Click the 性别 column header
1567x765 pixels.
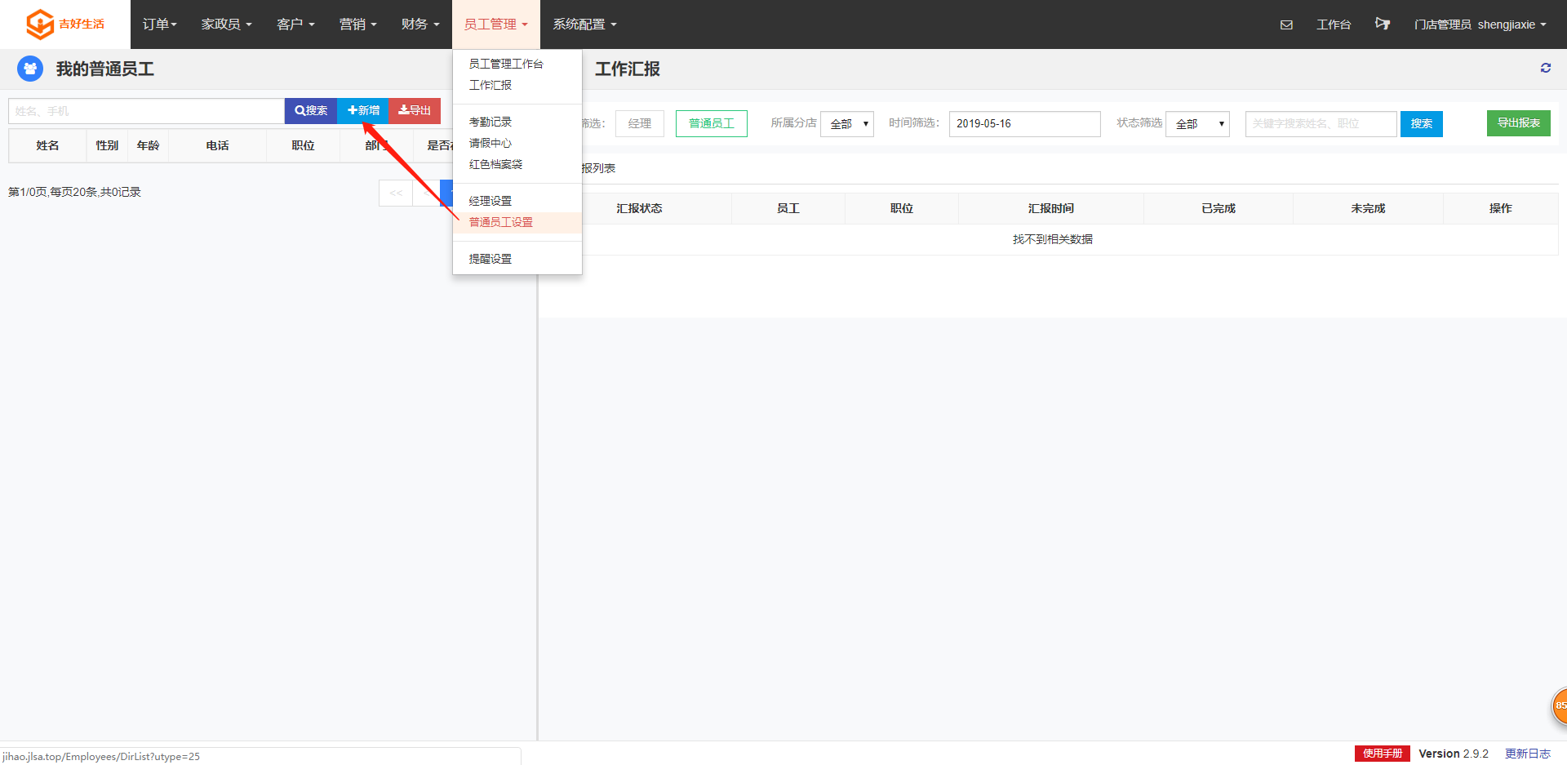(x=107, y=145)
